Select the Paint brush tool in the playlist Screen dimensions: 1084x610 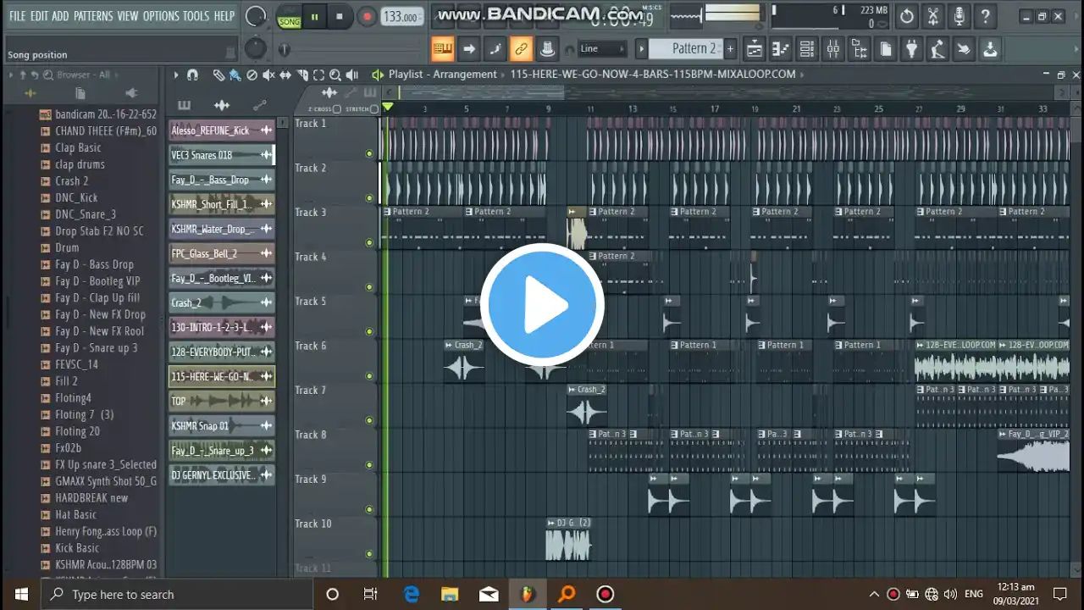pyautogui.click(x=235, y=75)
